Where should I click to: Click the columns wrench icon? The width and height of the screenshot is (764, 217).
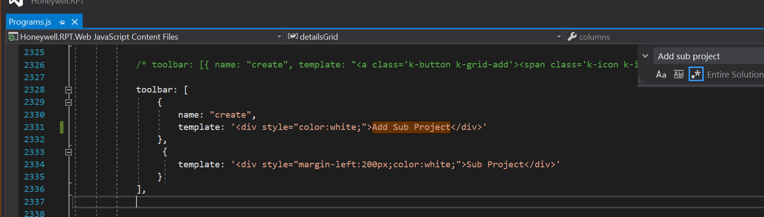tap(572, 37)
